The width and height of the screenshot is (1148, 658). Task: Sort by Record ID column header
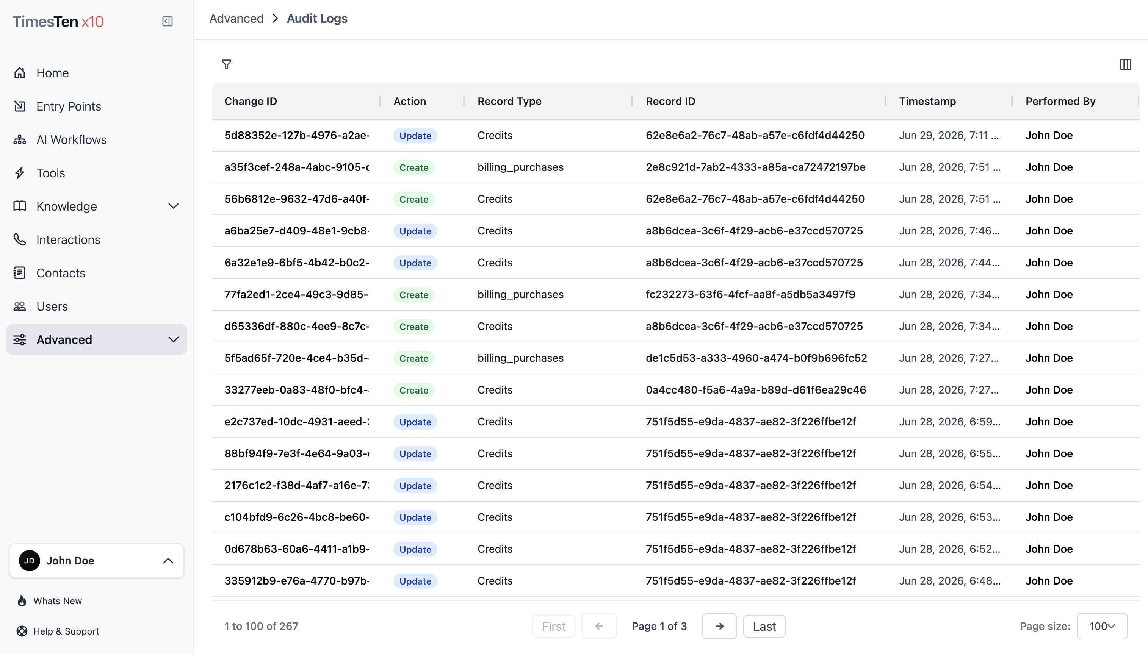[x=670, y=101]
